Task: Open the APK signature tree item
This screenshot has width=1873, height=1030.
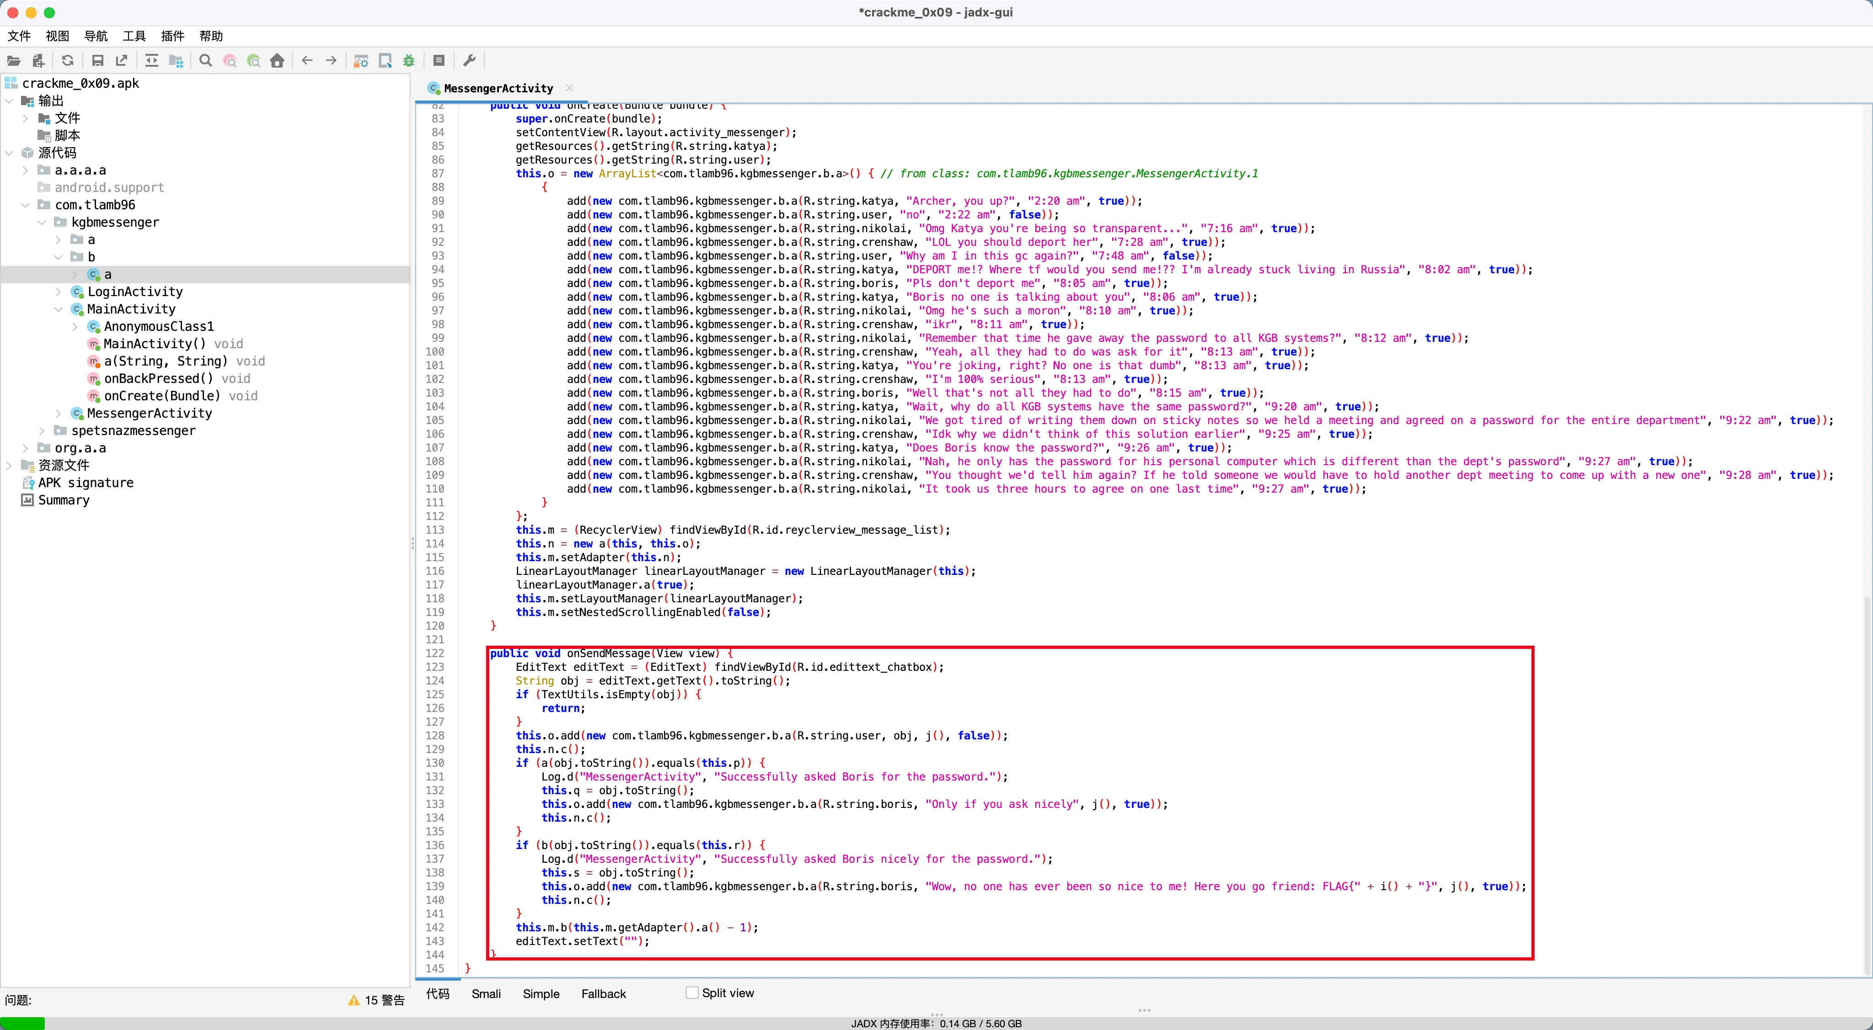Action: click(85, 483)
